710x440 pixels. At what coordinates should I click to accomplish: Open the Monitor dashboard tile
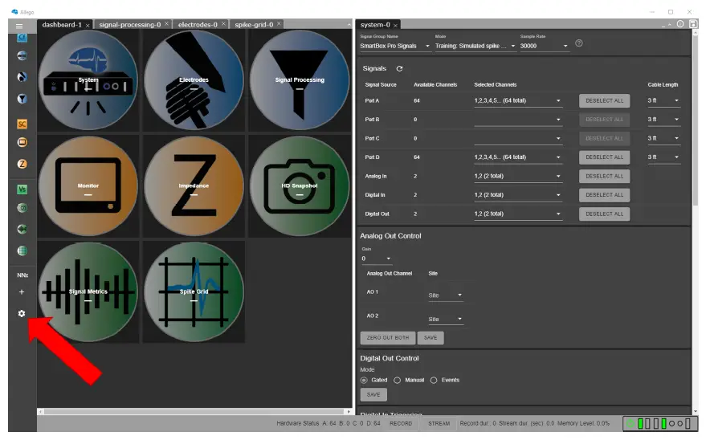pos(88,186)
